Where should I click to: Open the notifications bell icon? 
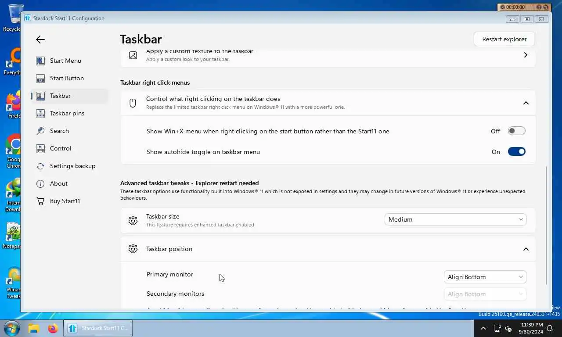pyautogui.click(x=550, y=328)
